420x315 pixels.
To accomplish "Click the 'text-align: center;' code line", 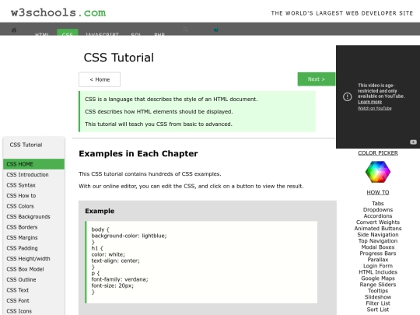I will point(115,261).
